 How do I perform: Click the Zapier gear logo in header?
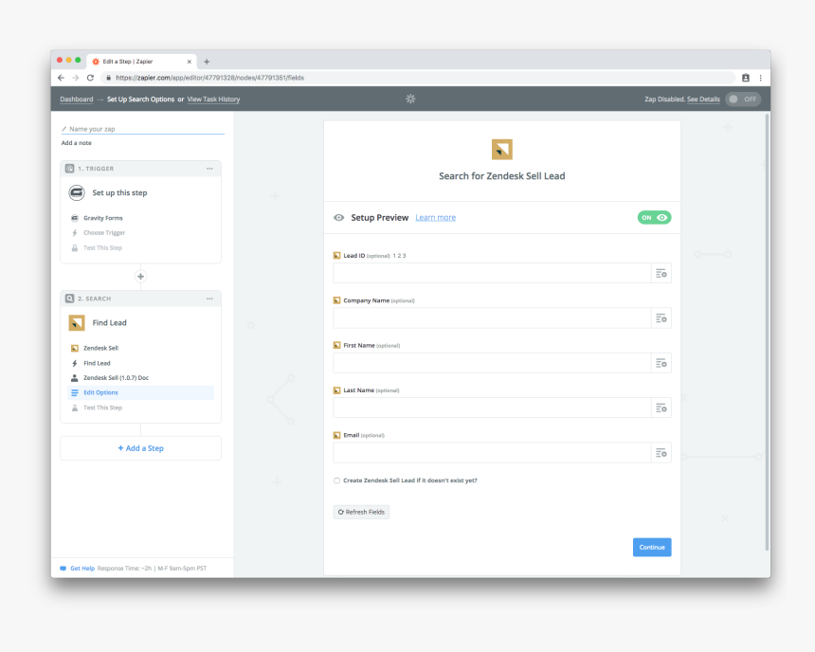[x=410, y=99]
